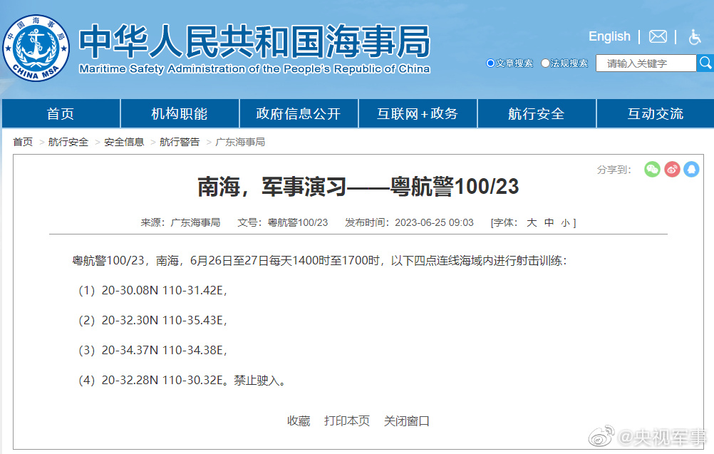Screen dimensions: 714x454
Task: Go to 航行安全 breadcrumb link
Action: 68,142
